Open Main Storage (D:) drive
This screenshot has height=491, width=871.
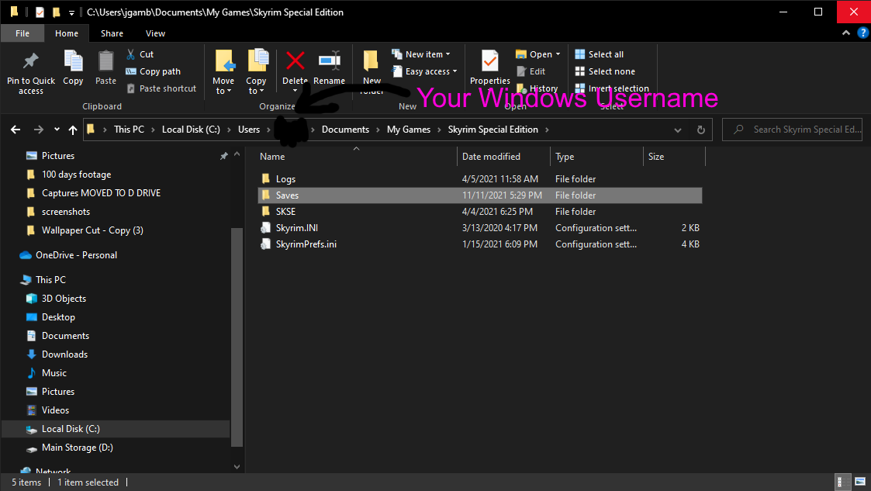coord(78,447)
